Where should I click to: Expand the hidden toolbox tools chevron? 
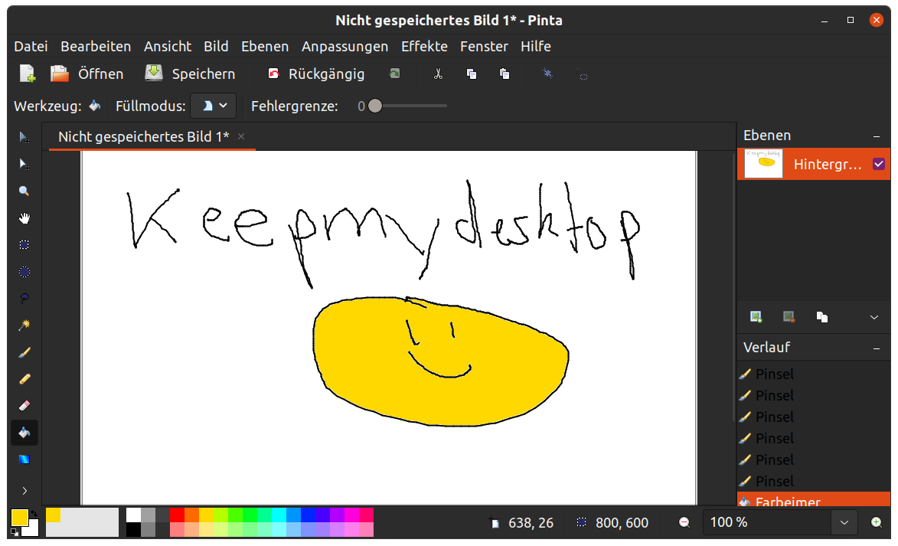(24, 490)
